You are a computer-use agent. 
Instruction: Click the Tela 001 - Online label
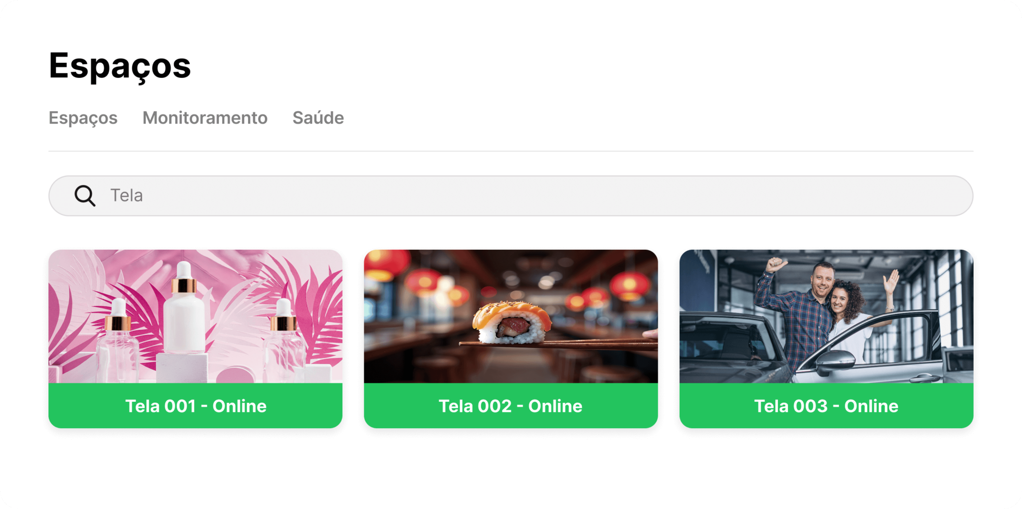click(196, 406)
